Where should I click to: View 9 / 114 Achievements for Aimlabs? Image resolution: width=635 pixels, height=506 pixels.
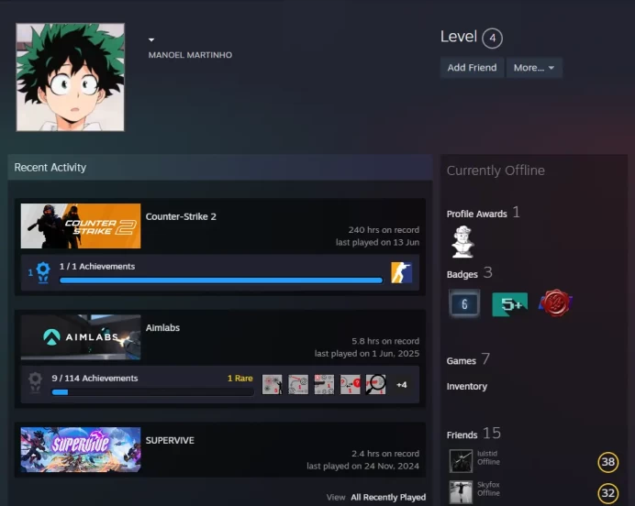click(95, 379)
